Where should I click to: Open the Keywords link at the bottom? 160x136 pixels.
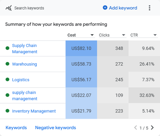tap(16, 128)
